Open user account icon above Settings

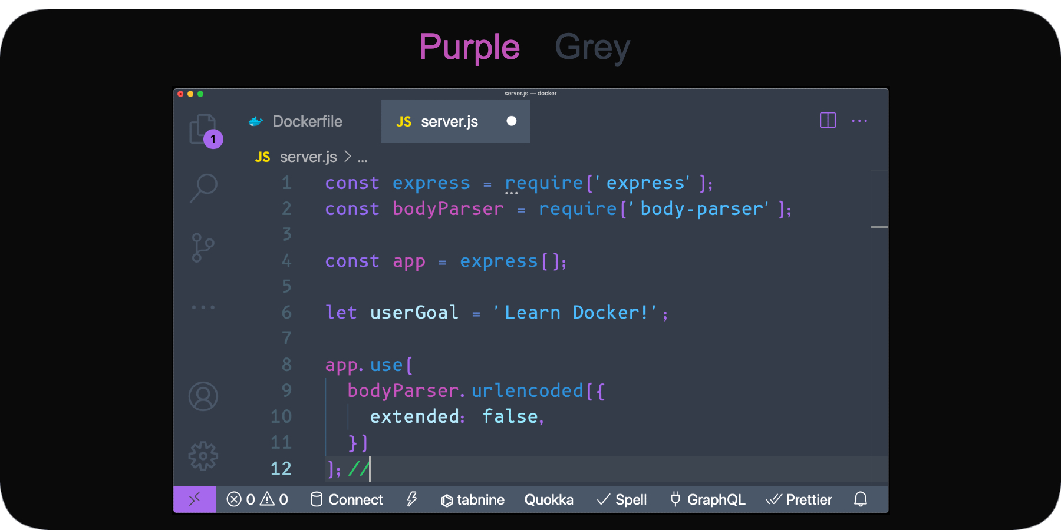[x=203, y=396]
